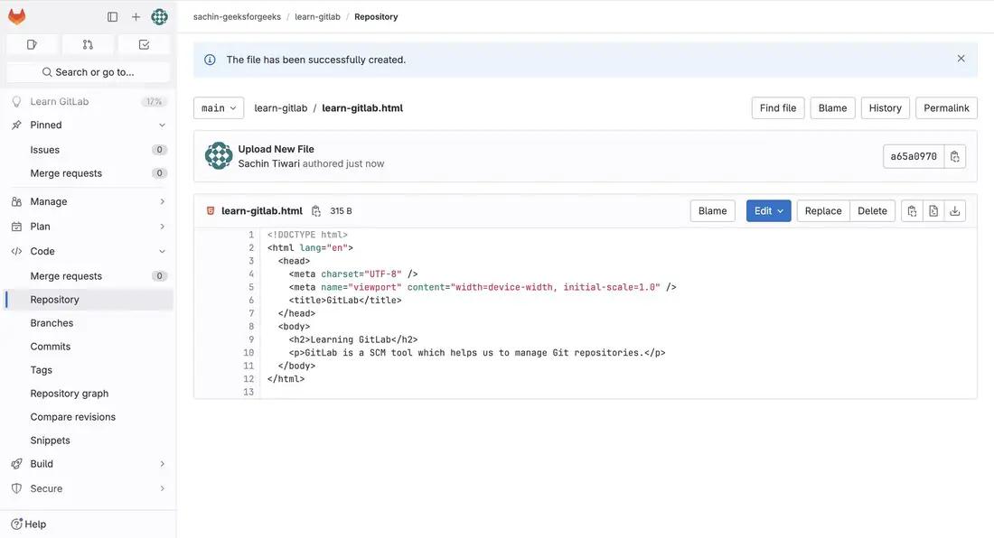This screenshot has width=994, height=538.
Task: Go to learn-gitlab breadcrumb link
Action: coord(317,17)
